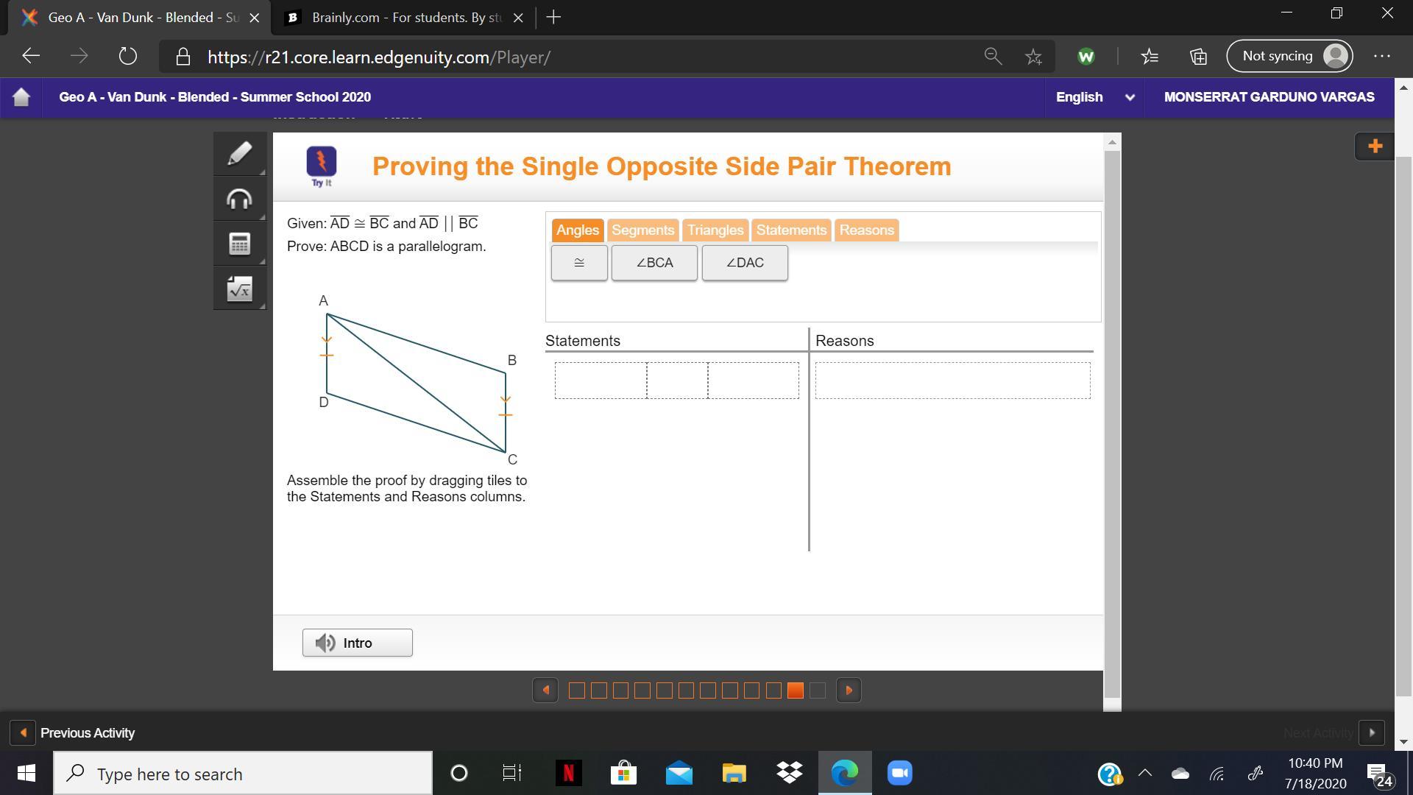1413x795 pixels.
Task: Go to next slide arrow
Action: [849, 690]
